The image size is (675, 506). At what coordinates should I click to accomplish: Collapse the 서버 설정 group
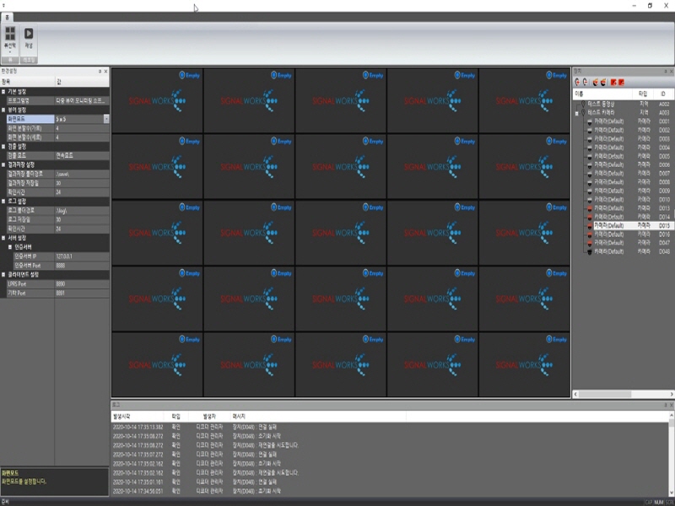coord(3,238)
